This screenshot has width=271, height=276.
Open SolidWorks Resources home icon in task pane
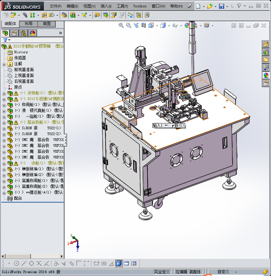tap(266, 44)
